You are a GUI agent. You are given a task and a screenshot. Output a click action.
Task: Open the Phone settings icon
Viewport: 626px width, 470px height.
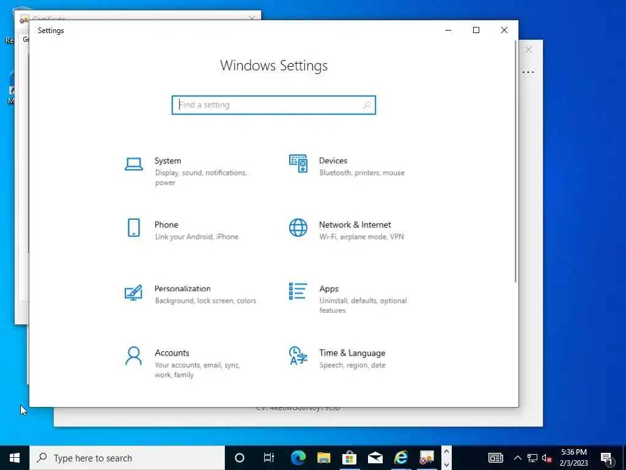coord(134,228)
